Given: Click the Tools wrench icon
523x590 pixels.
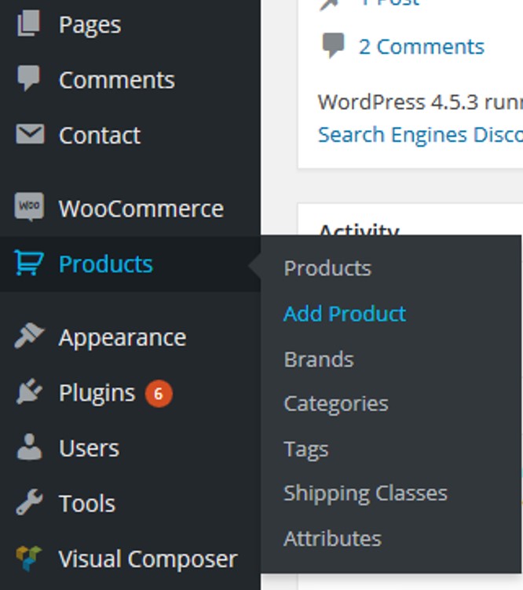Looking at the screenshot, I should [29, 501].
